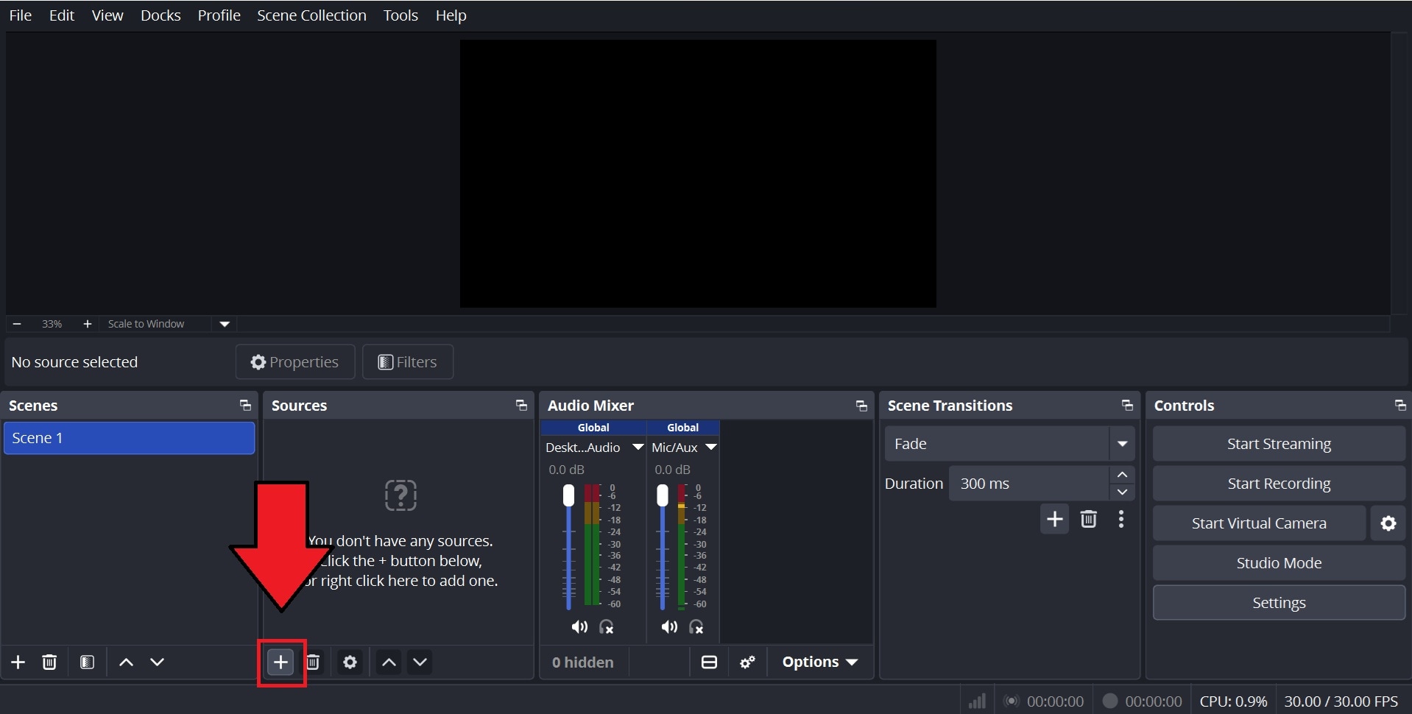This screenshot has height=714, width=1412.
Task: Pop out the Sources dock
Action: [x=521, y=406]
